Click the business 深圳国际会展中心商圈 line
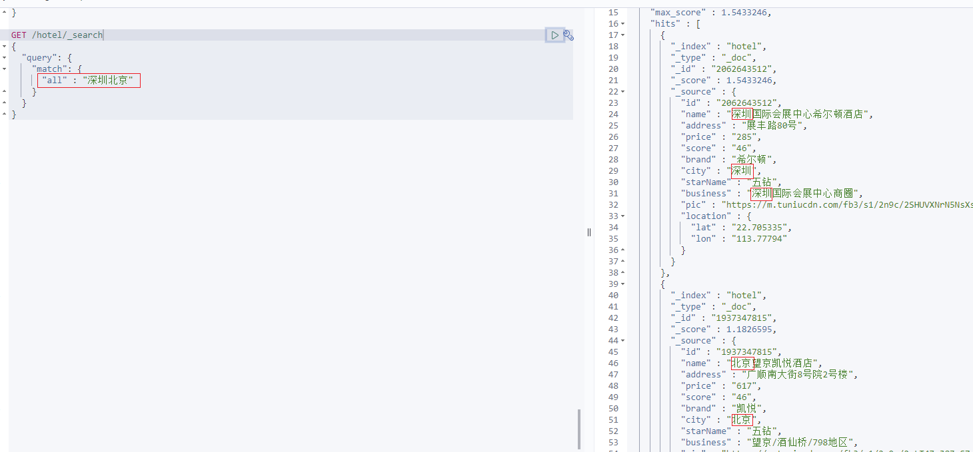The image size is (973, 452). (772, 194)
